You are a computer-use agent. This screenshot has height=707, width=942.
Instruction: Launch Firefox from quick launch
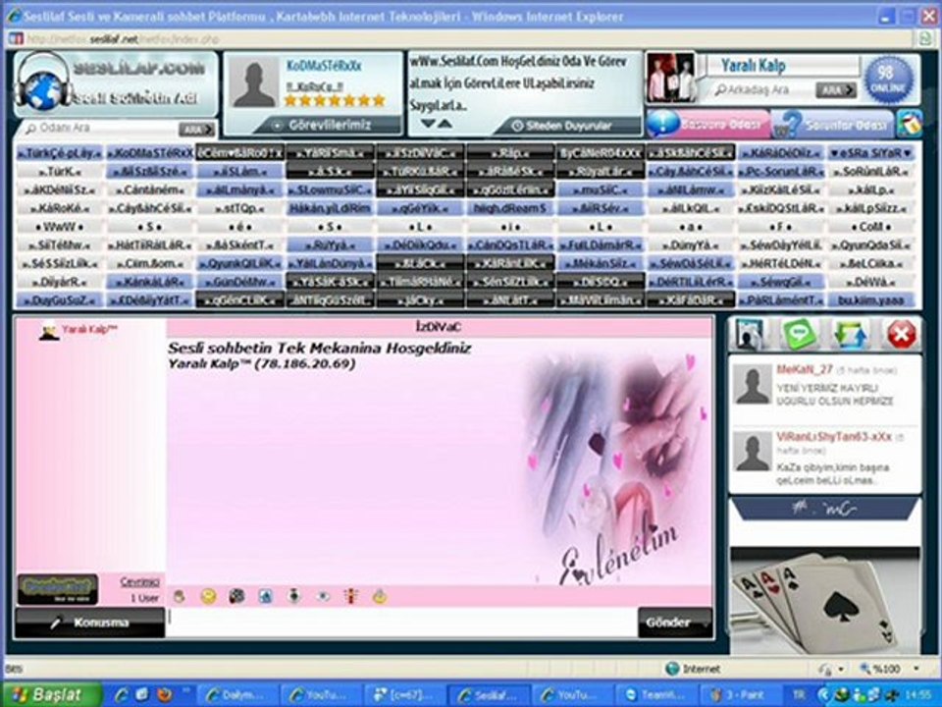click(164, 694)
